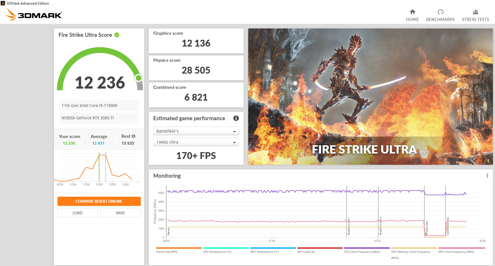
Task: Click the 170+ FPS estimate text
Action: (x=196, y=156)
